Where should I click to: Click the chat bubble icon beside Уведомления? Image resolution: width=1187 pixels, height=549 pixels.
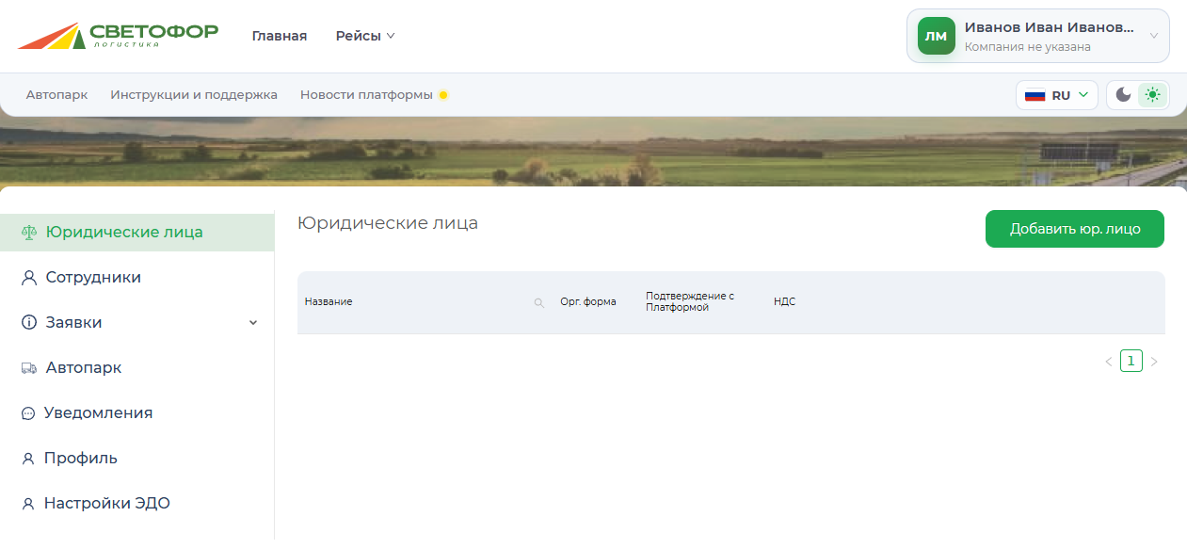(28, 413)
